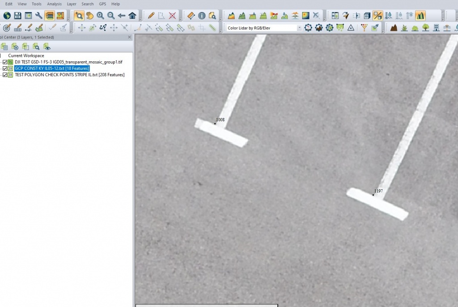Disable TEST POLYGON CHECK POINTS layer checkbox
Screen dimensions: 458x307
(5, 75)
